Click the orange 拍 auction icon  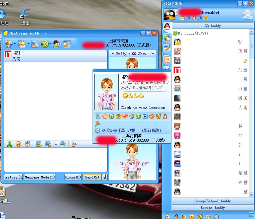click(105, 116)
